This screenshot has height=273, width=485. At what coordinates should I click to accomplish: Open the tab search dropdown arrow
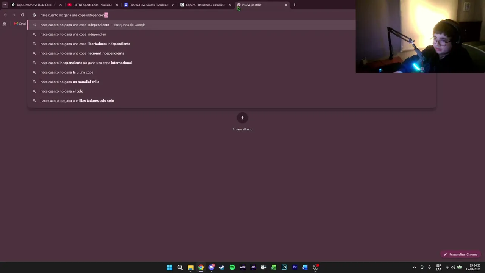click(x=5, y=5)
